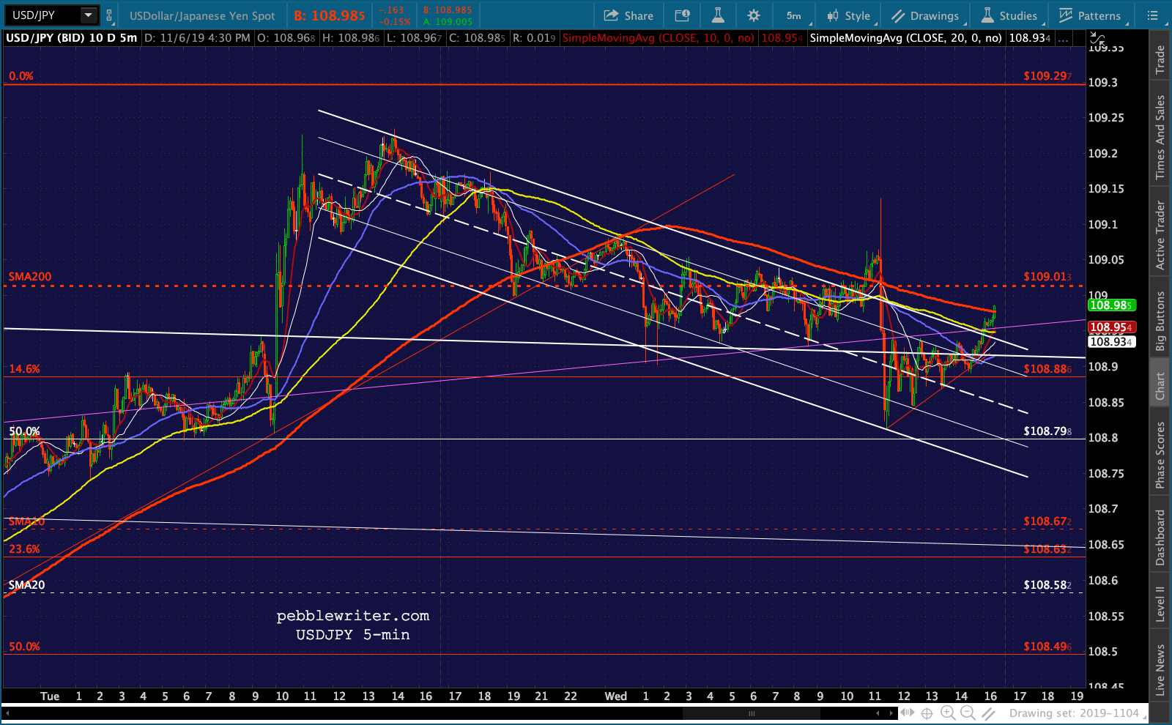Click the USD/JPY (BID) 10 D 5m chart title
The image size is (1172, 725).
tap(71, 38)
